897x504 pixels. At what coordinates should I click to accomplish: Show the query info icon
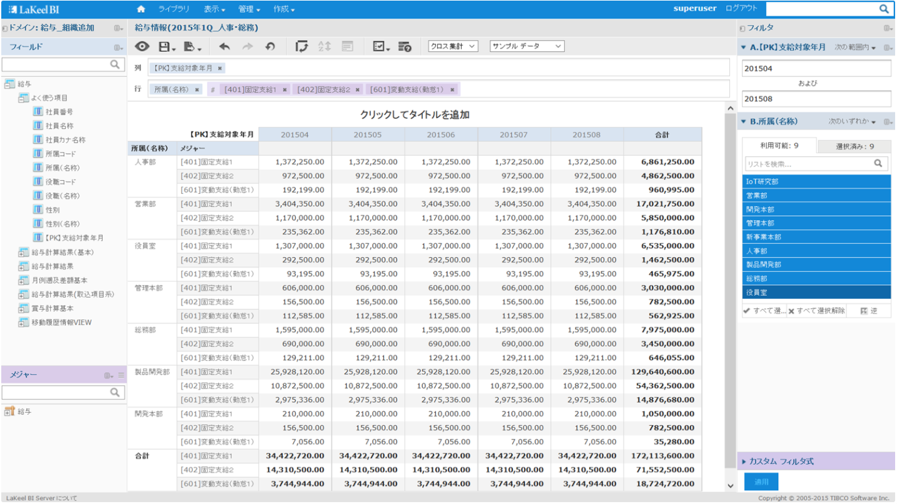point(404,46)
